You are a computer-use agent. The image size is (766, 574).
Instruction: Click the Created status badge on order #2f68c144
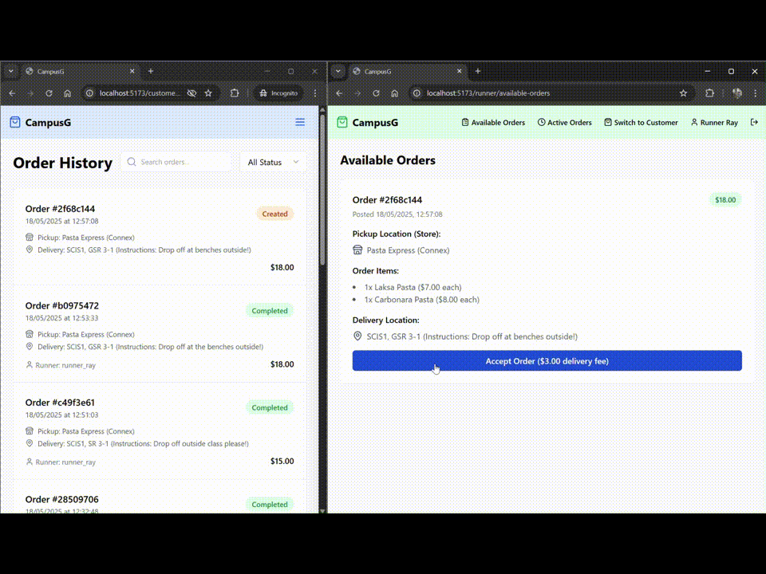point(274,214)
